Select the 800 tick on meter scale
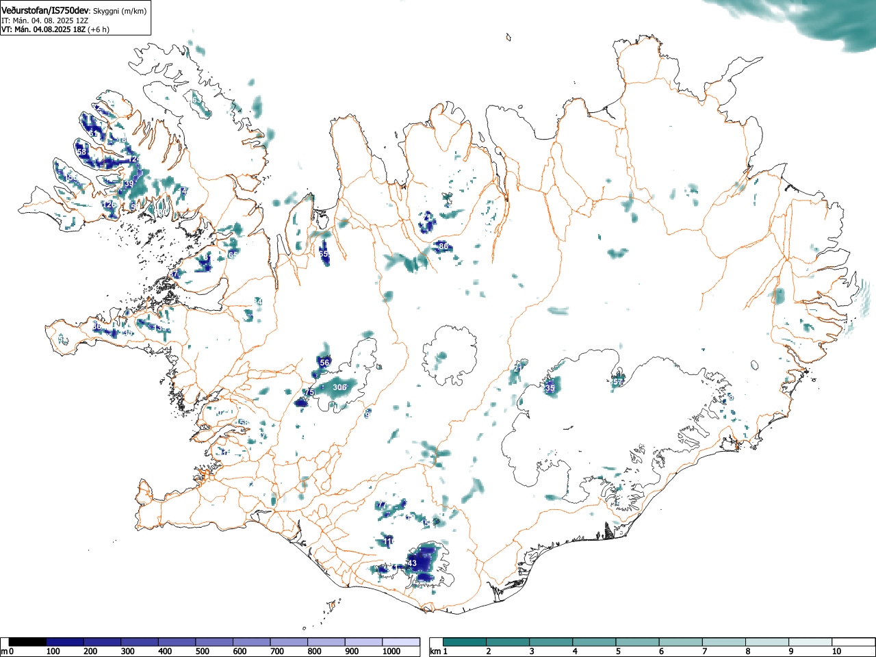This screenshot has width=876, height=657. [x=314, y=652]
